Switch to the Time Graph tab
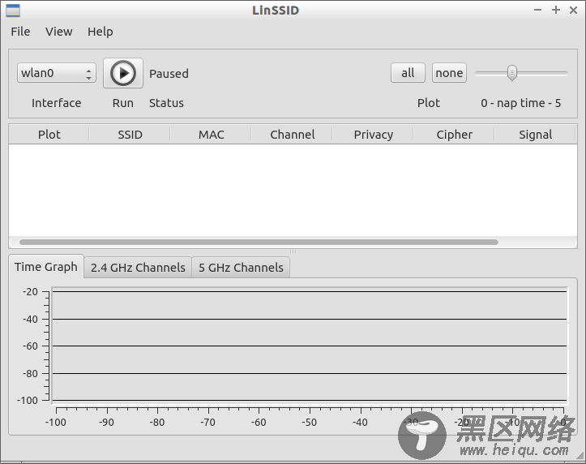Image resolution: width=586 pixels, height=464 pixels. (x=46, y=267)
